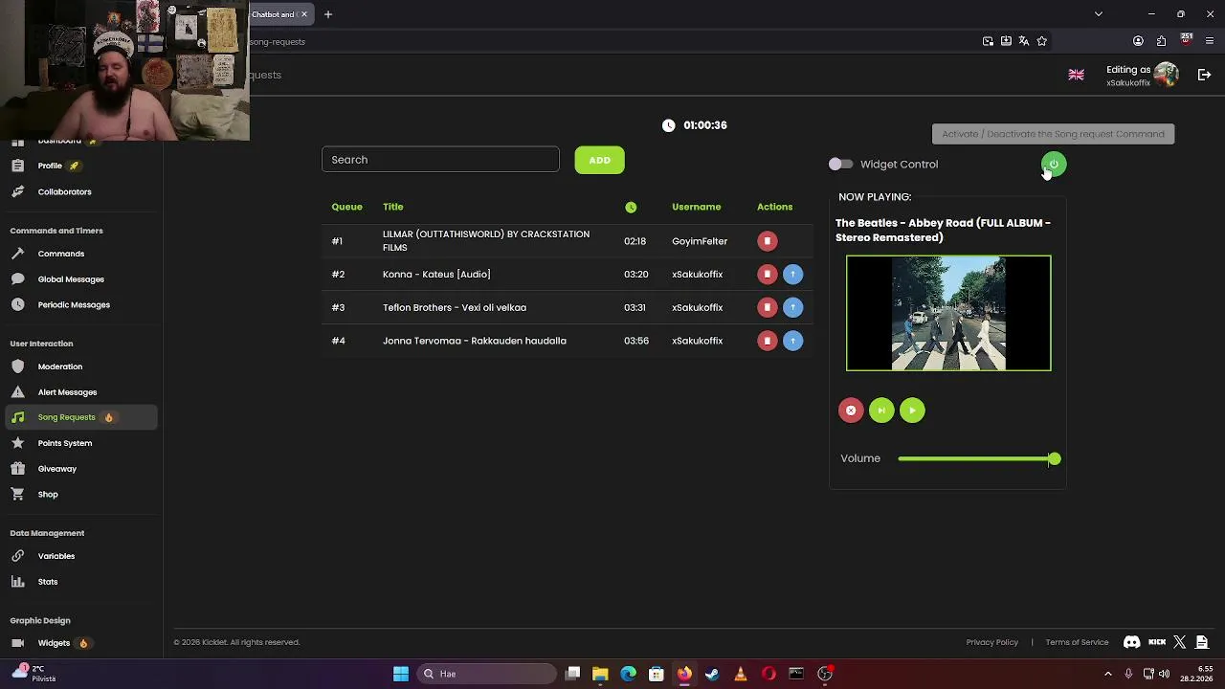This screenshot has height=689, width=1225.
Task: Toggle song request command power button
Action: (x=1054, y=165)
